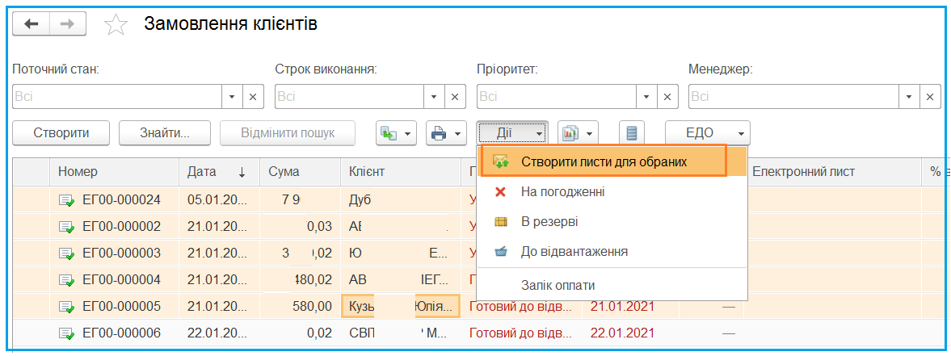Click document icon of order ЕГ00-000005

point(66,307)
